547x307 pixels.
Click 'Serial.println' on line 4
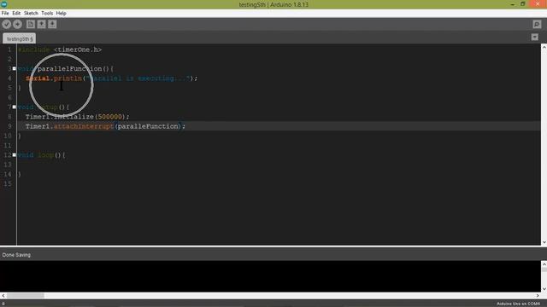pyautogui.click(x=54, y=78)
